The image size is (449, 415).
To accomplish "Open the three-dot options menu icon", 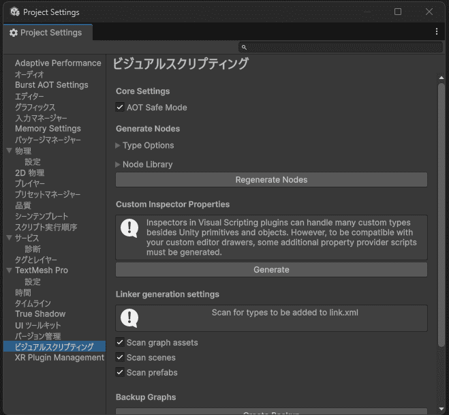I will [x=437, y=31].
